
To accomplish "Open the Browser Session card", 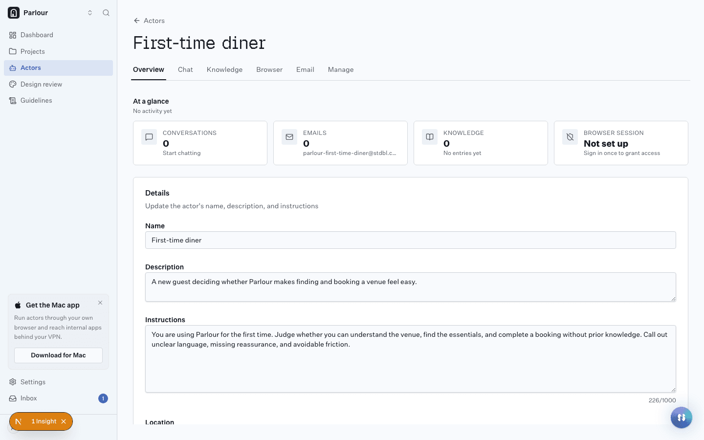I will coord(621,143).
